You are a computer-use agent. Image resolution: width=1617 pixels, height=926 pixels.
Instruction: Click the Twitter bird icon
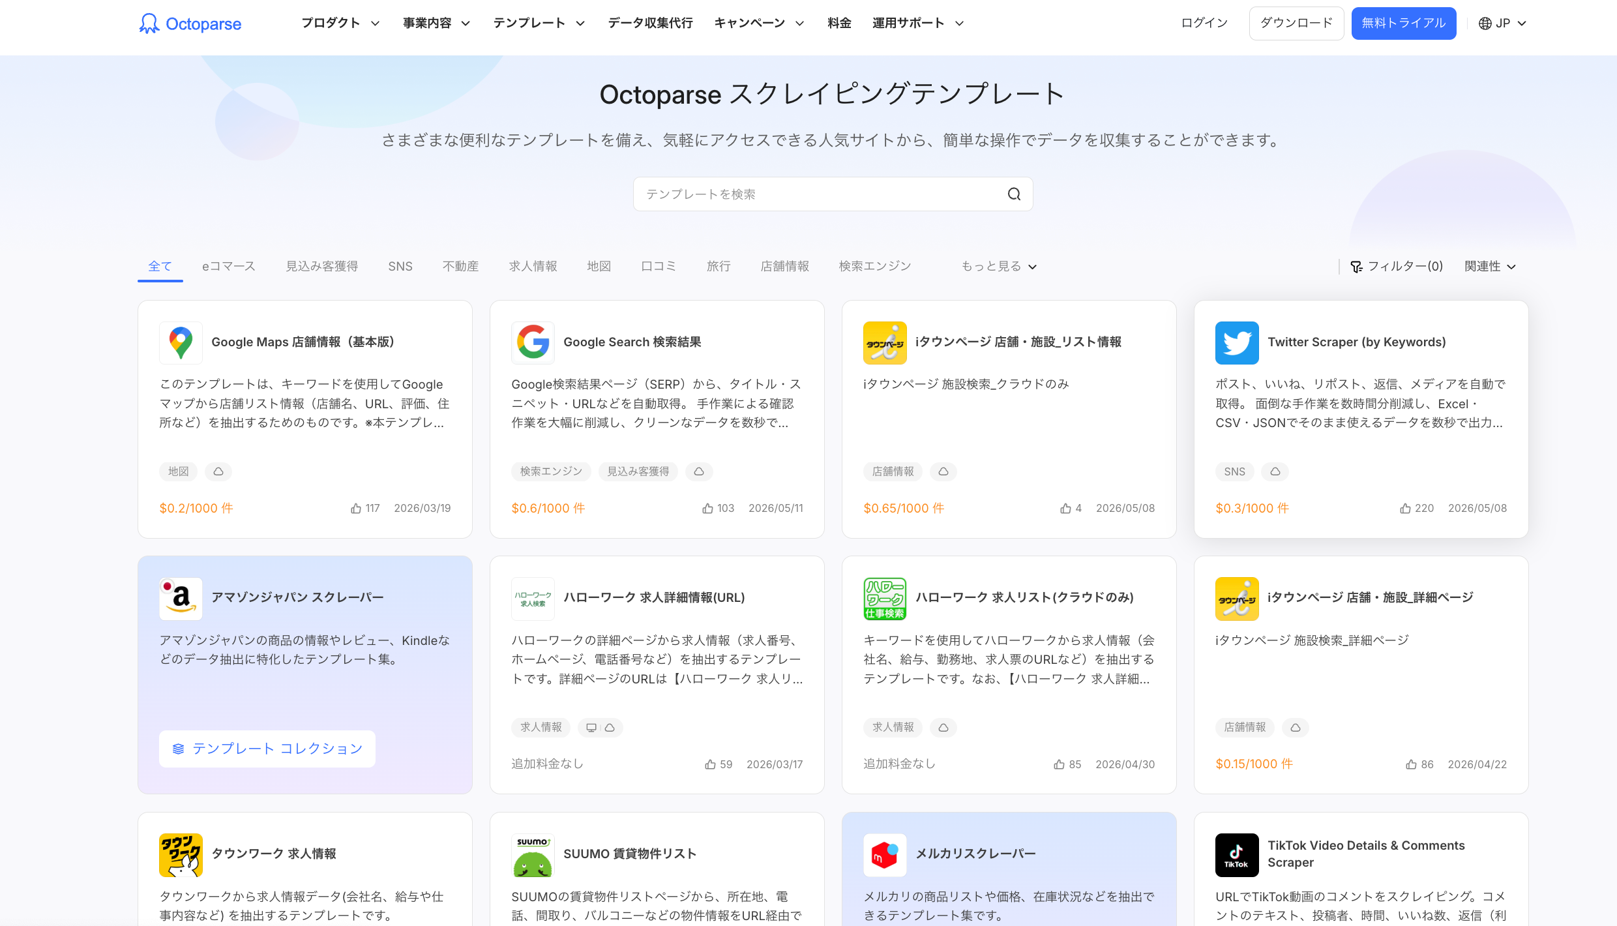coord(1237,342)
